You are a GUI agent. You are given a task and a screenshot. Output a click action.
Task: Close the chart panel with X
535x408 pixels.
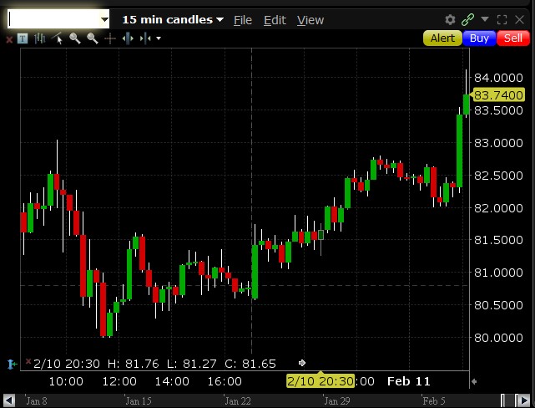519,20
